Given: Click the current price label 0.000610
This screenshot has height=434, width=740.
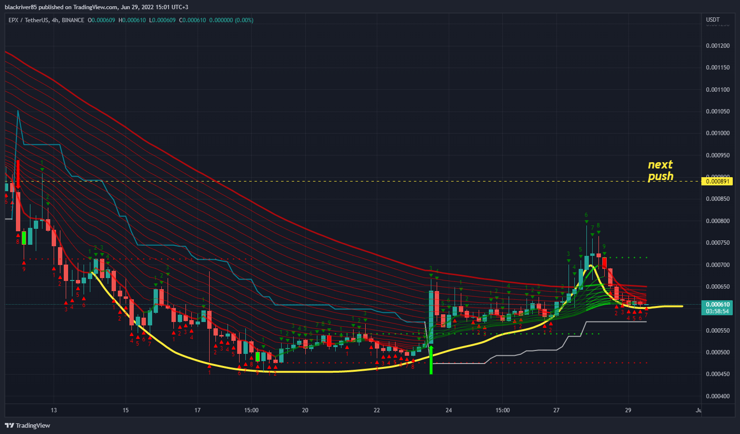Looking at the screenshot, I should click(x=717, y=305).
